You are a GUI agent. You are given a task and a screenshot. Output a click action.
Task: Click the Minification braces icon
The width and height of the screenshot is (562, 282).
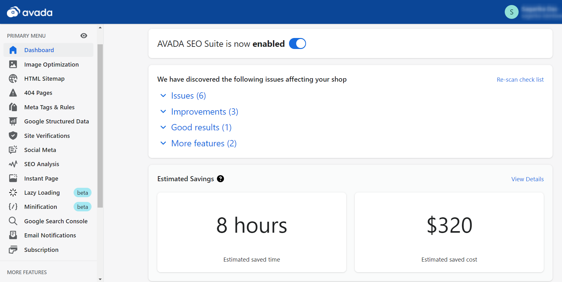13,207
